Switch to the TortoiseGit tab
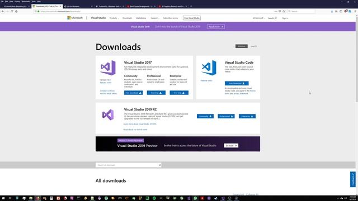This screenshot has height=201, width=358. coord(110,6)
